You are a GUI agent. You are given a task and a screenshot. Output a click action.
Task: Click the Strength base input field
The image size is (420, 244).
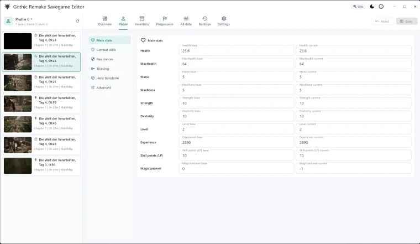click(x=237, y=103)
